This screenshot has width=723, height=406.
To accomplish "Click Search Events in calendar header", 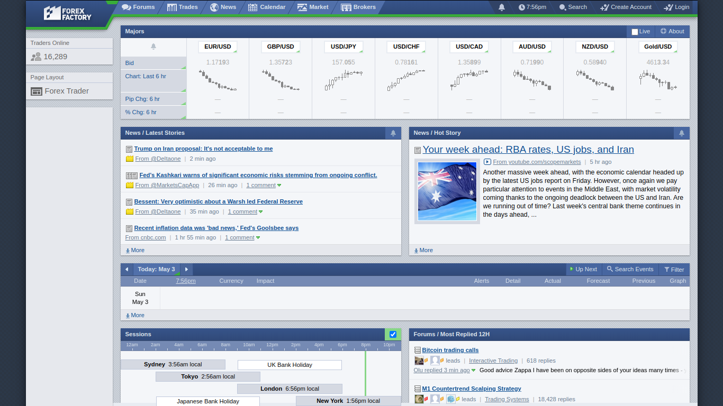I will 630,270.
